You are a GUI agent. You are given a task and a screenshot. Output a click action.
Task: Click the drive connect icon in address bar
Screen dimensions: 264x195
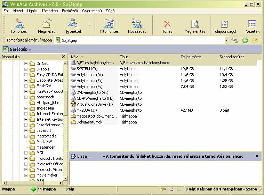pos(234,40)
